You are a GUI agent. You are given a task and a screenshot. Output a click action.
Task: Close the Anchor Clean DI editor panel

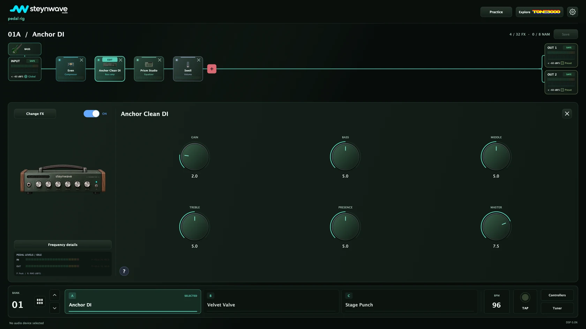[567, 113]
